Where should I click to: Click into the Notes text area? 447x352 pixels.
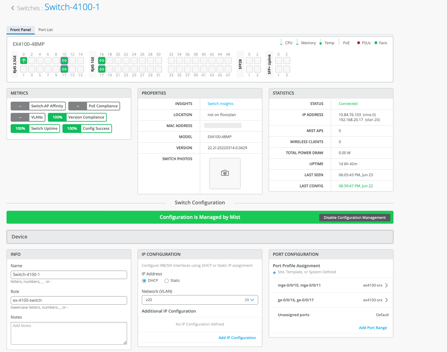[69, 333]
